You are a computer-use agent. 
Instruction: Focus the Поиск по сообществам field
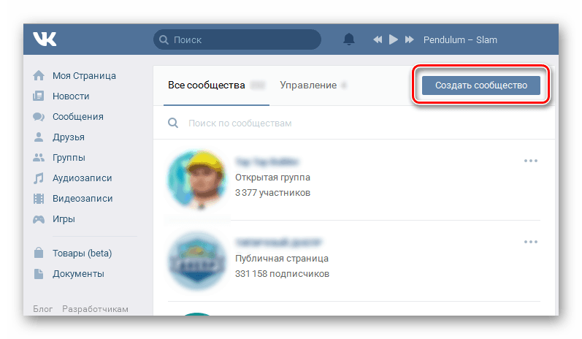tap(354, 123)
